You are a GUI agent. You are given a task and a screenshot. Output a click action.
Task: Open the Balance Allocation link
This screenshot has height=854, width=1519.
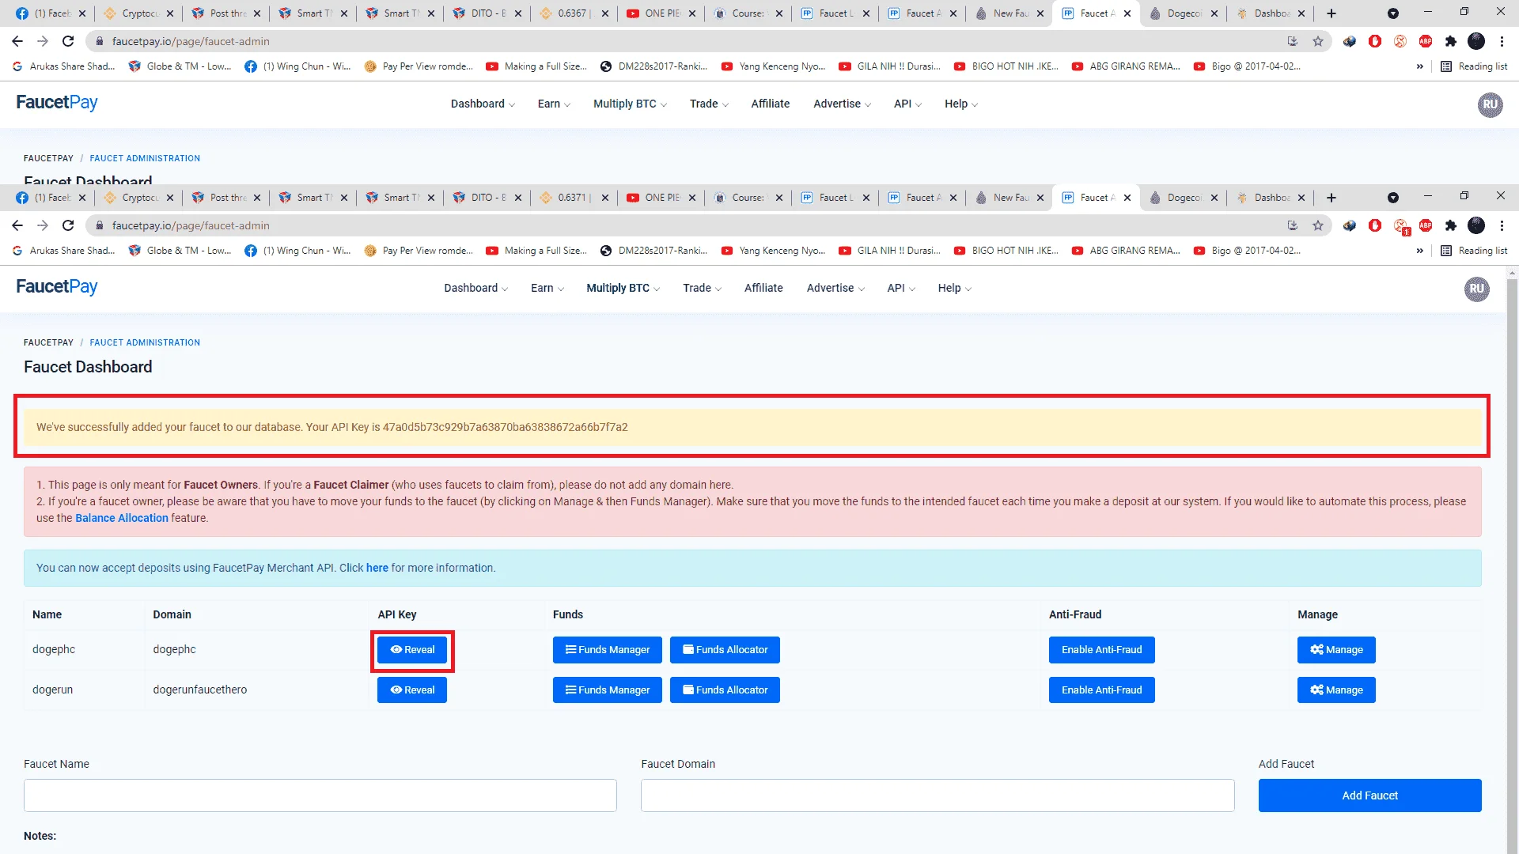point(122,518)
